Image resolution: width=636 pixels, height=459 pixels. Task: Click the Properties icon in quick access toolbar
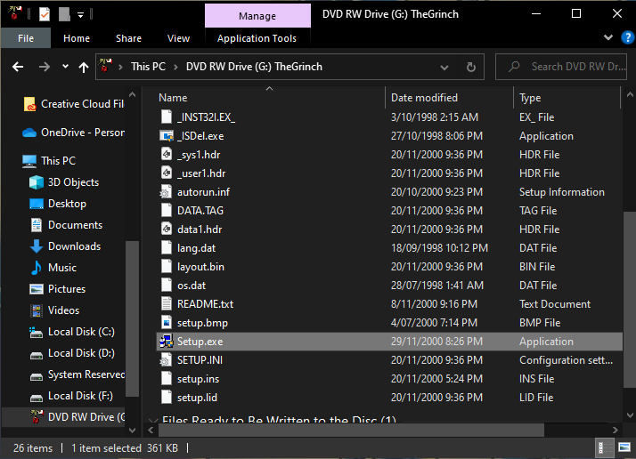[45, 14]
